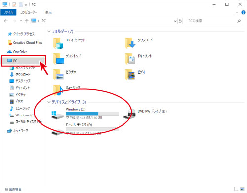Open the recent locations dropdown arrow
247x193 pixels.
(21, 21)
